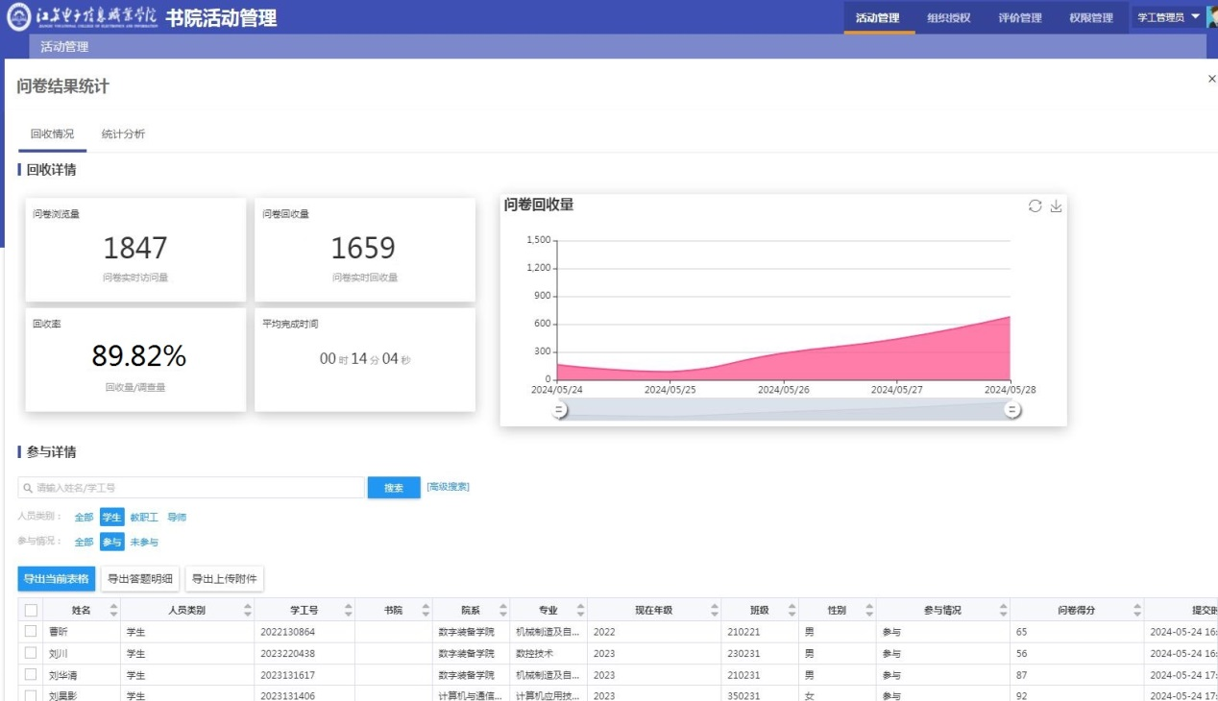
Task: Open the 评价管理 top menu
Action: (x=1020, y=17)
